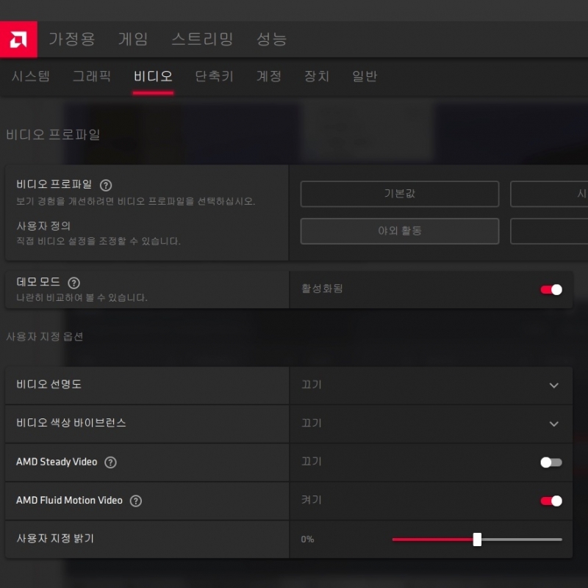
Task: Open the 계정 tab
Action: pyautogui.click(x=269, y=76)
